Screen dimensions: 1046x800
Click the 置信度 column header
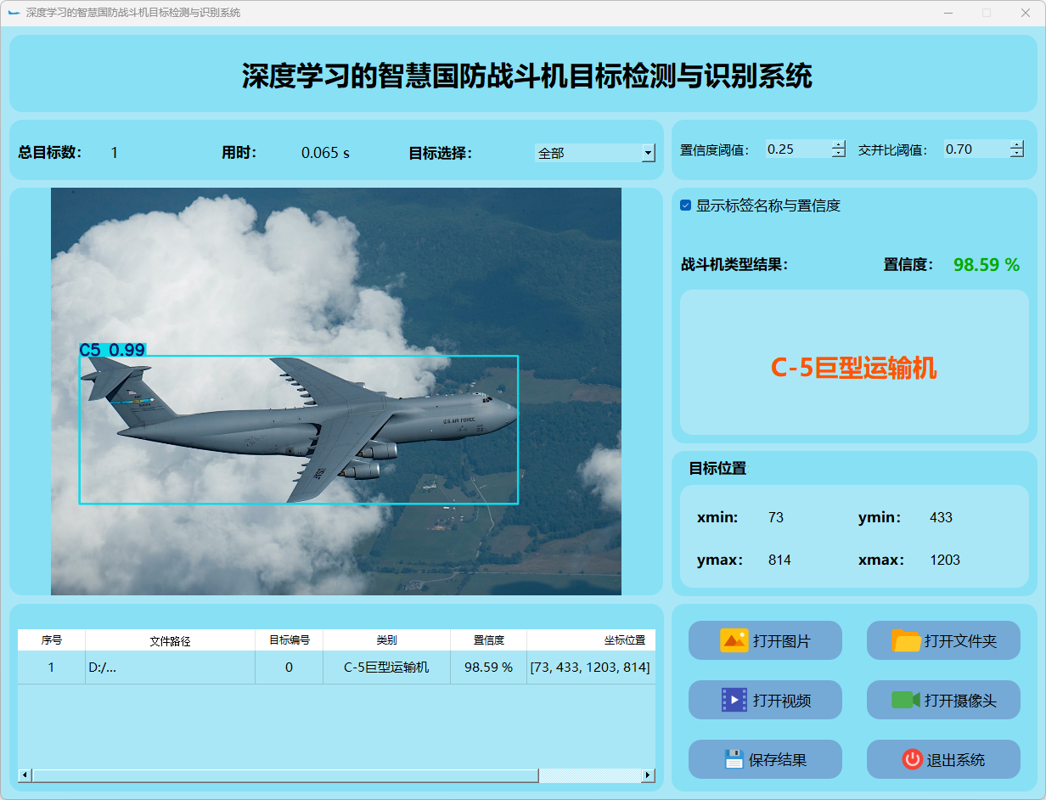(x=488, y=640)
